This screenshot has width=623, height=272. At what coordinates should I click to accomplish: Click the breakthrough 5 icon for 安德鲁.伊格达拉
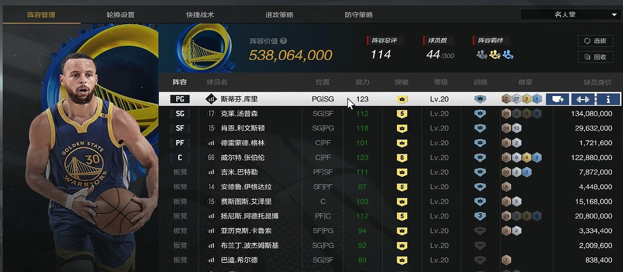[x=402, y=187]
